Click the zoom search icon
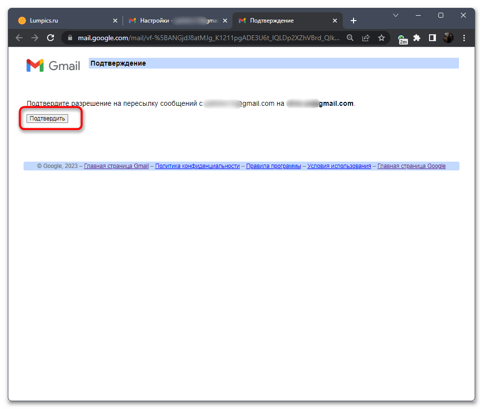 click(350, 38)
